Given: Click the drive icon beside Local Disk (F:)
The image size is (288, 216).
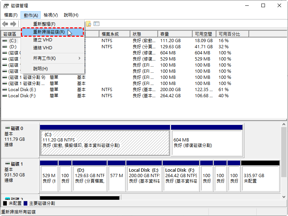Looking at the screenshot, I should [5, 96].
